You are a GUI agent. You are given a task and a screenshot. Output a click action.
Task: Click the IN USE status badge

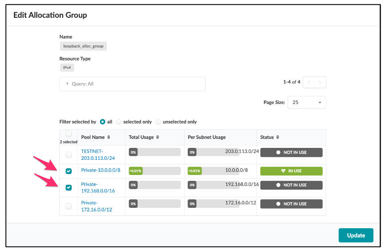tap(291, 171)
